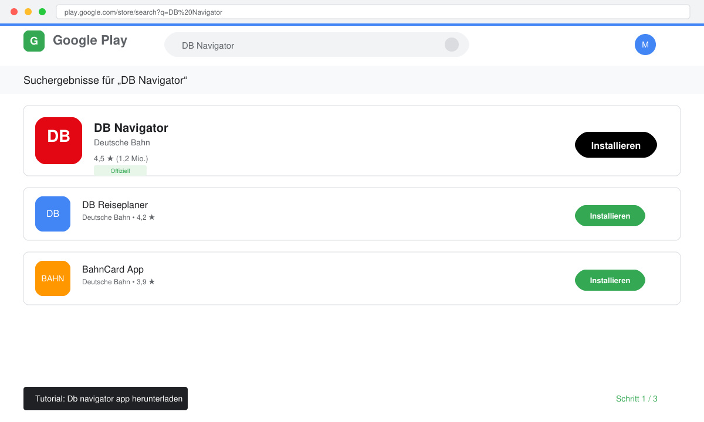The width and height of the screenshot is (704, 422).
Task: Install the DB Navigator app
Action: [616, 145]
